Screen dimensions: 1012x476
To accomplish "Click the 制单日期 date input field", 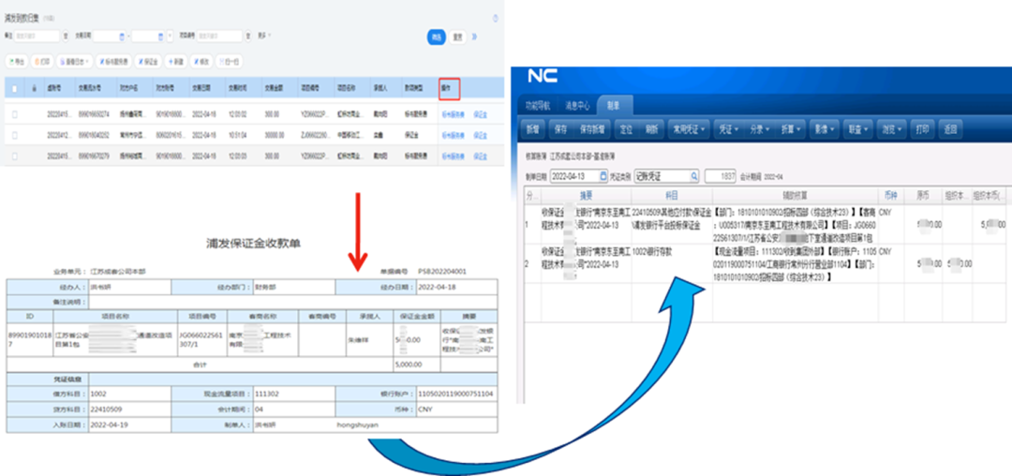I will 573,175.
